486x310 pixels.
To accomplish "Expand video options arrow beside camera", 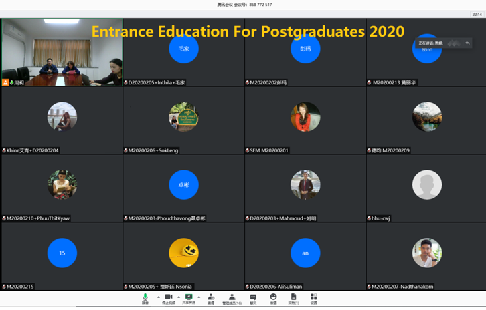I will pos(179,297).
